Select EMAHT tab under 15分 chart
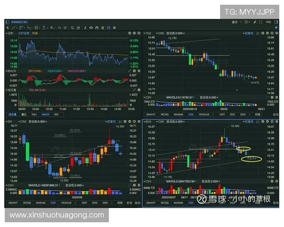The width and height of the screenshot is (284, 227). tap(151, 114)
